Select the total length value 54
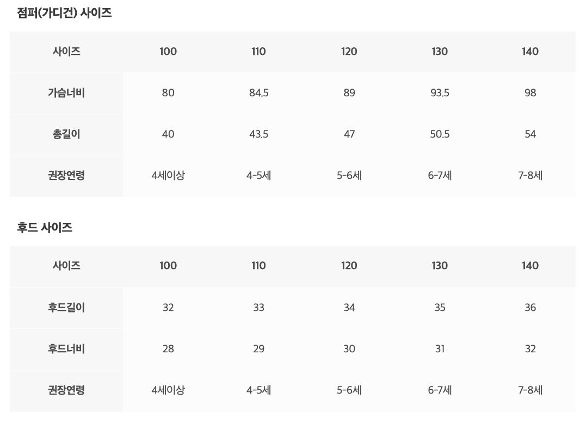The image size is (586, 424). (x=530, y=134)
